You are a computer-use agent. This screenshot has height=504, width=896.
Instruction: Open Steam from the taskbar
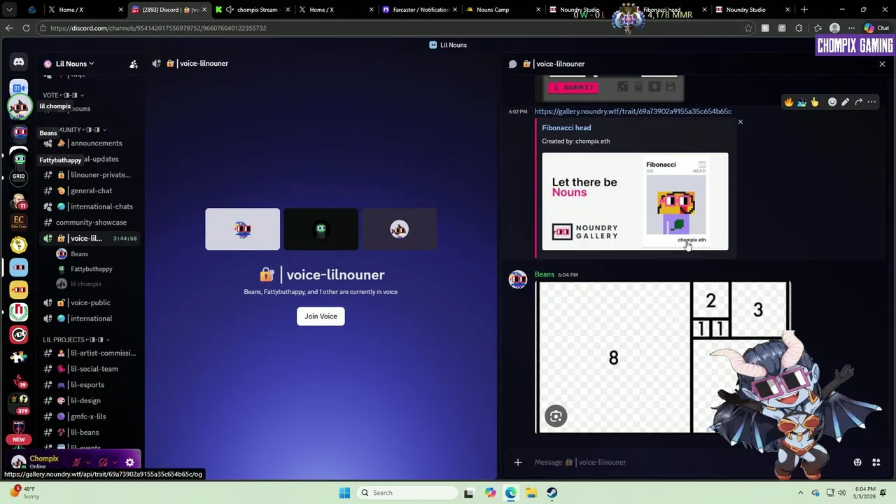click(x=552, y=493)
